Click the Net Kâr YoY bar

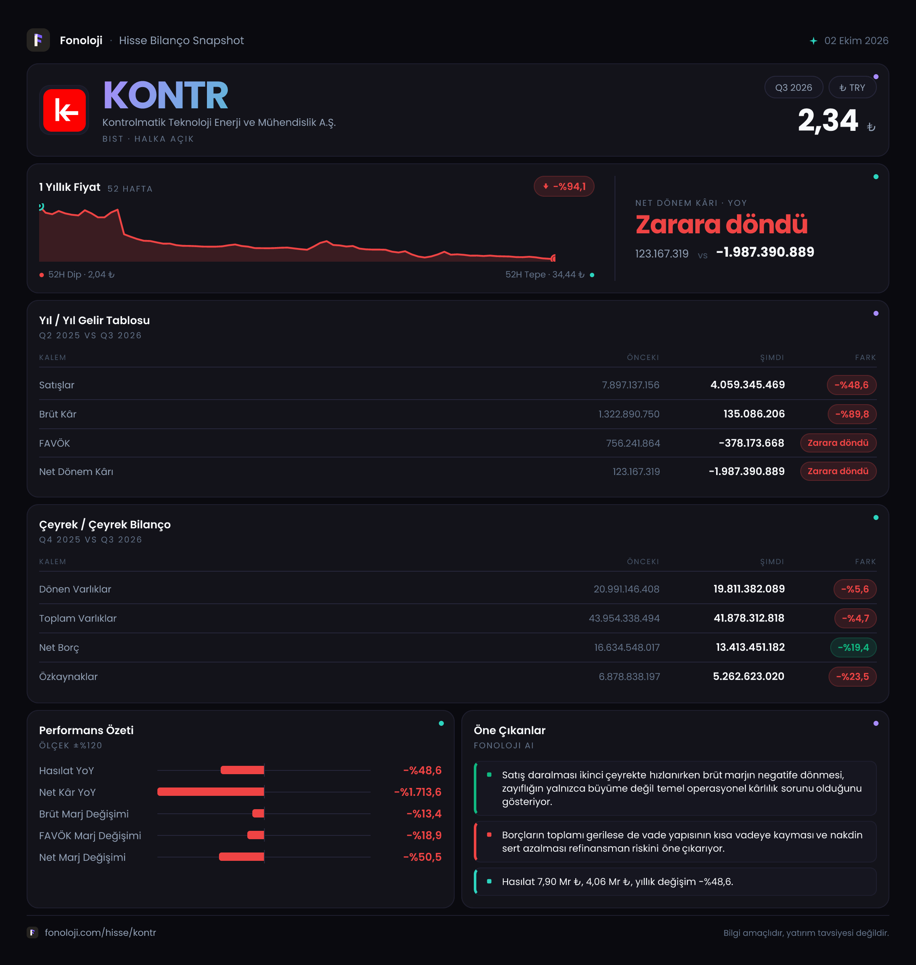(x=210, y=792)
